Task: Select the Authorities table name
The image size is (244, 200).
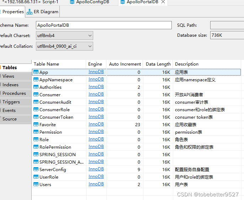Action: [x=51, y=87]
